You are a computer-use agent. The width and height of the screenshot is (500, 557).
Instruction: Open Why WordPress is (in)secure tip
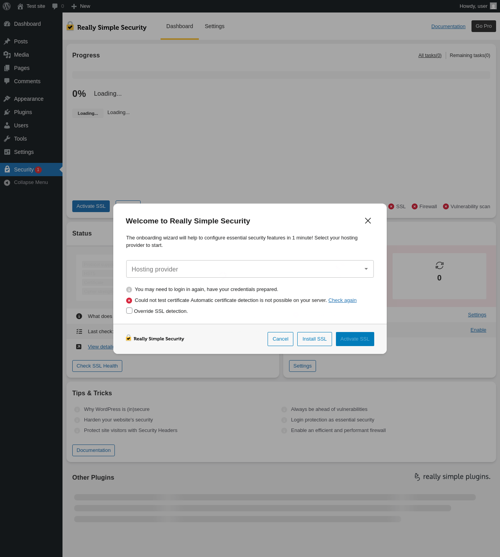click(x=117, y=409)
